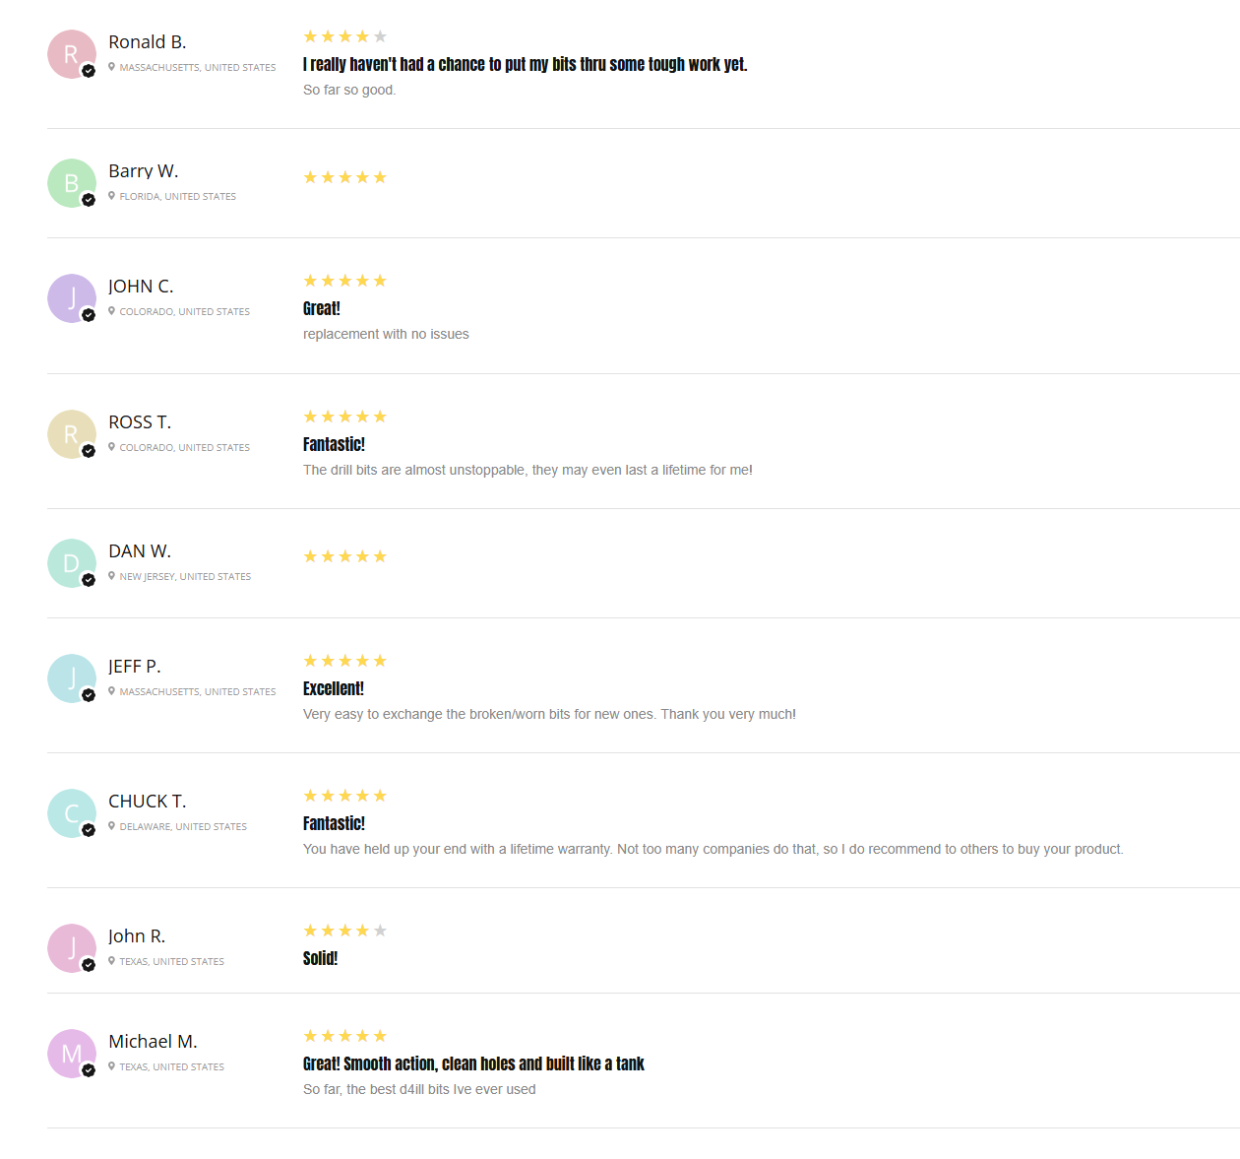Click the 'Excellent!' review title by JEFF P.
The width and height of the screenshot is (1240, 1159).
point(334,688)
